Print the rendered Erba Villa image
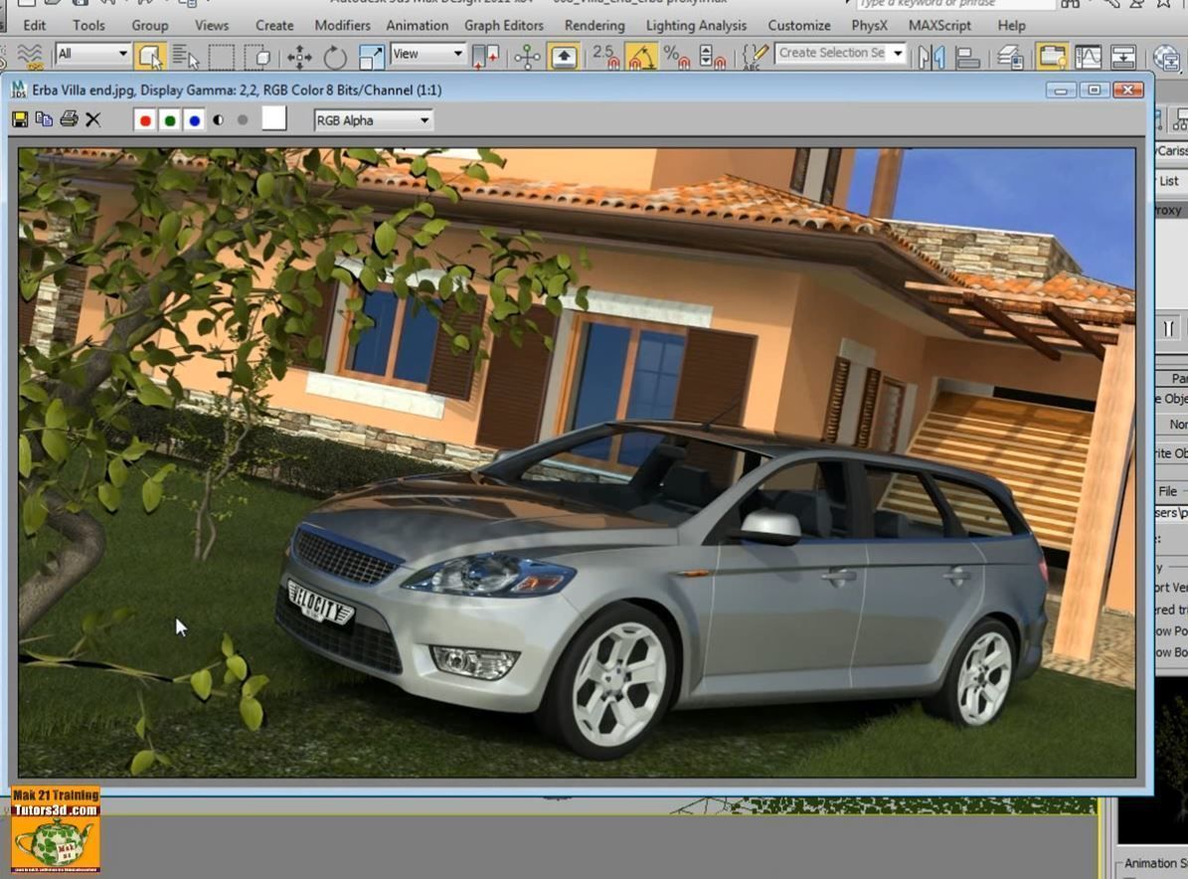Screen dimensions: 1188x879 pyautogui.click(x=69, y=119)
